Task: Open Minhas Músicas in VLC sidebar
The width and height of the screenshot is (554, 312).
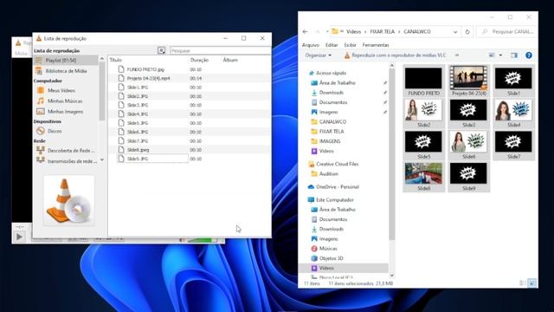Action: (x=65, y=101)
